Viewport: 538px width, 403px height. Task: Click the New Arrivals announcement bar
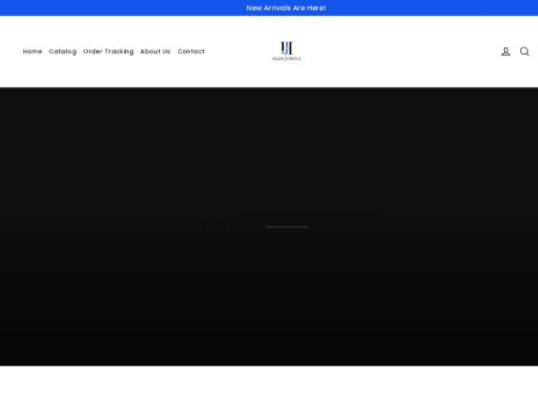tap(269, 8)
